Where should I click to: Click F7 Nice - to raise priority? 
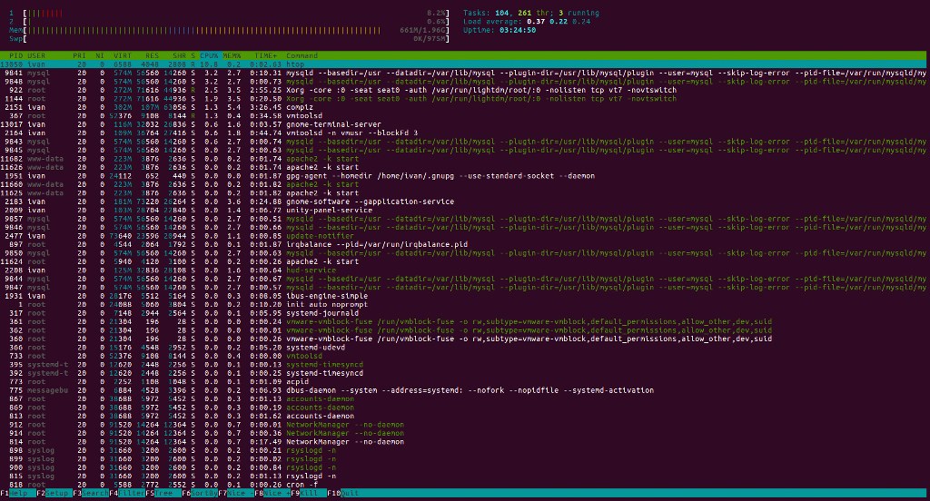(235, 494)
